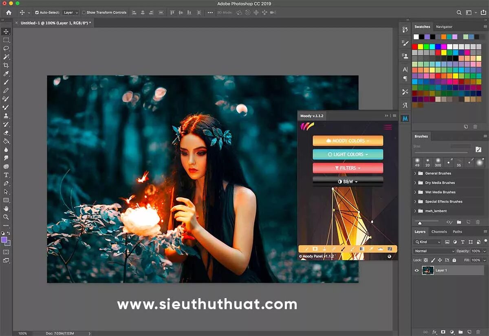The width and height of the screenshot is (489, 336).
Task: Toggle Lock position icon
Action: [x=440, y=260]
